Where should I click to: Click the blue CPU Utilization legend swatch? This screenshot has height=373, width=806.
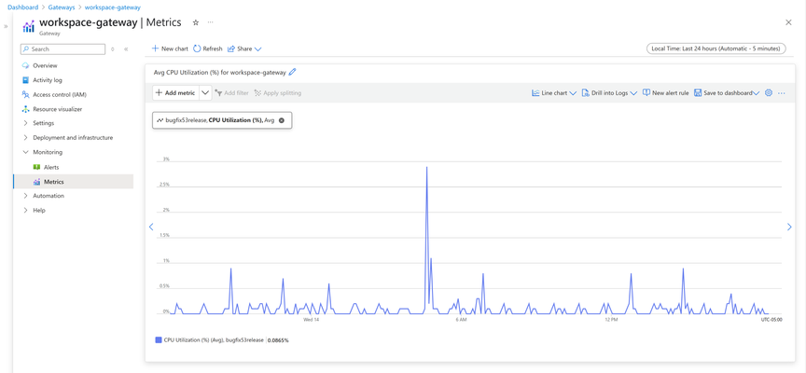159,340
